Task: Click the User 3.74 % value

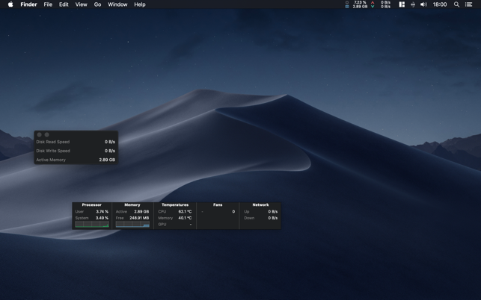Action: (102, 211)
